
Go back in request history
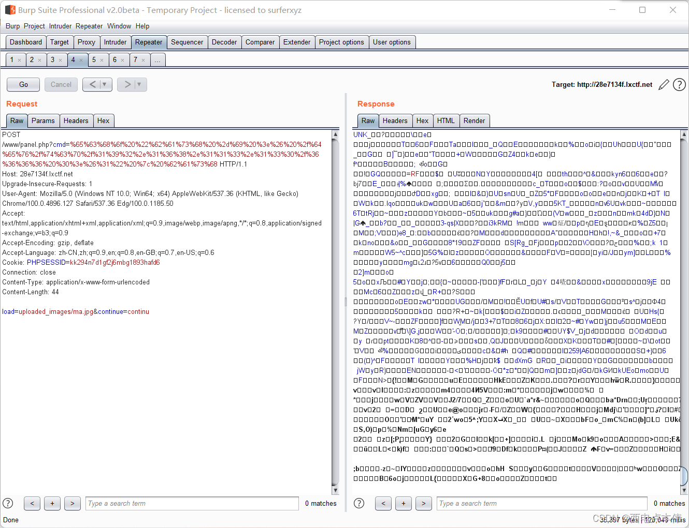pyautogui.click(x=92, y=84)
